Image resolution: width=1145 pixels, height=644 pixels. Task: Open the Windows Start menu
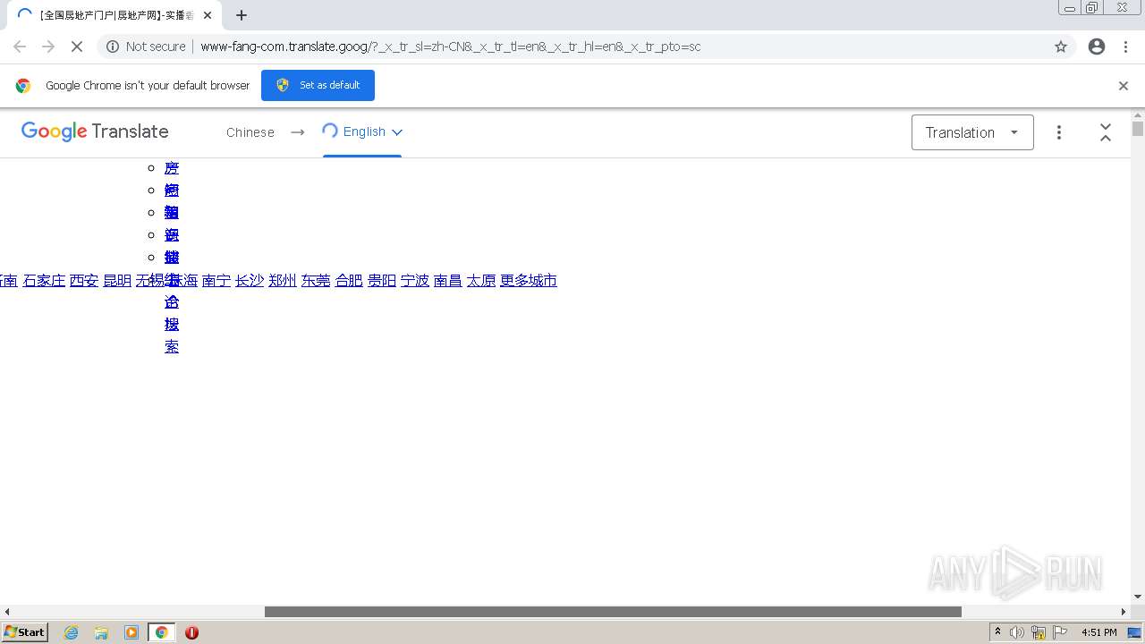24,632
